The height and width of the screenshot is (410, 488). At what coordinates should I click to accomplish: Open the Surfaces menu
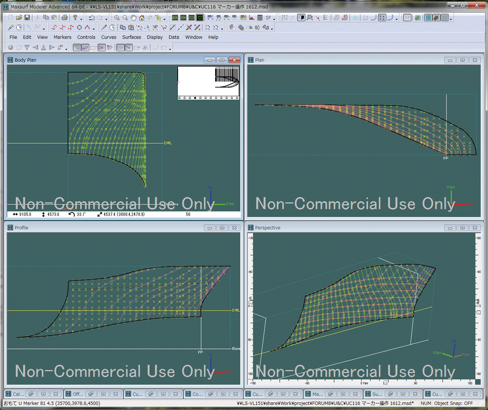(131, 37)
